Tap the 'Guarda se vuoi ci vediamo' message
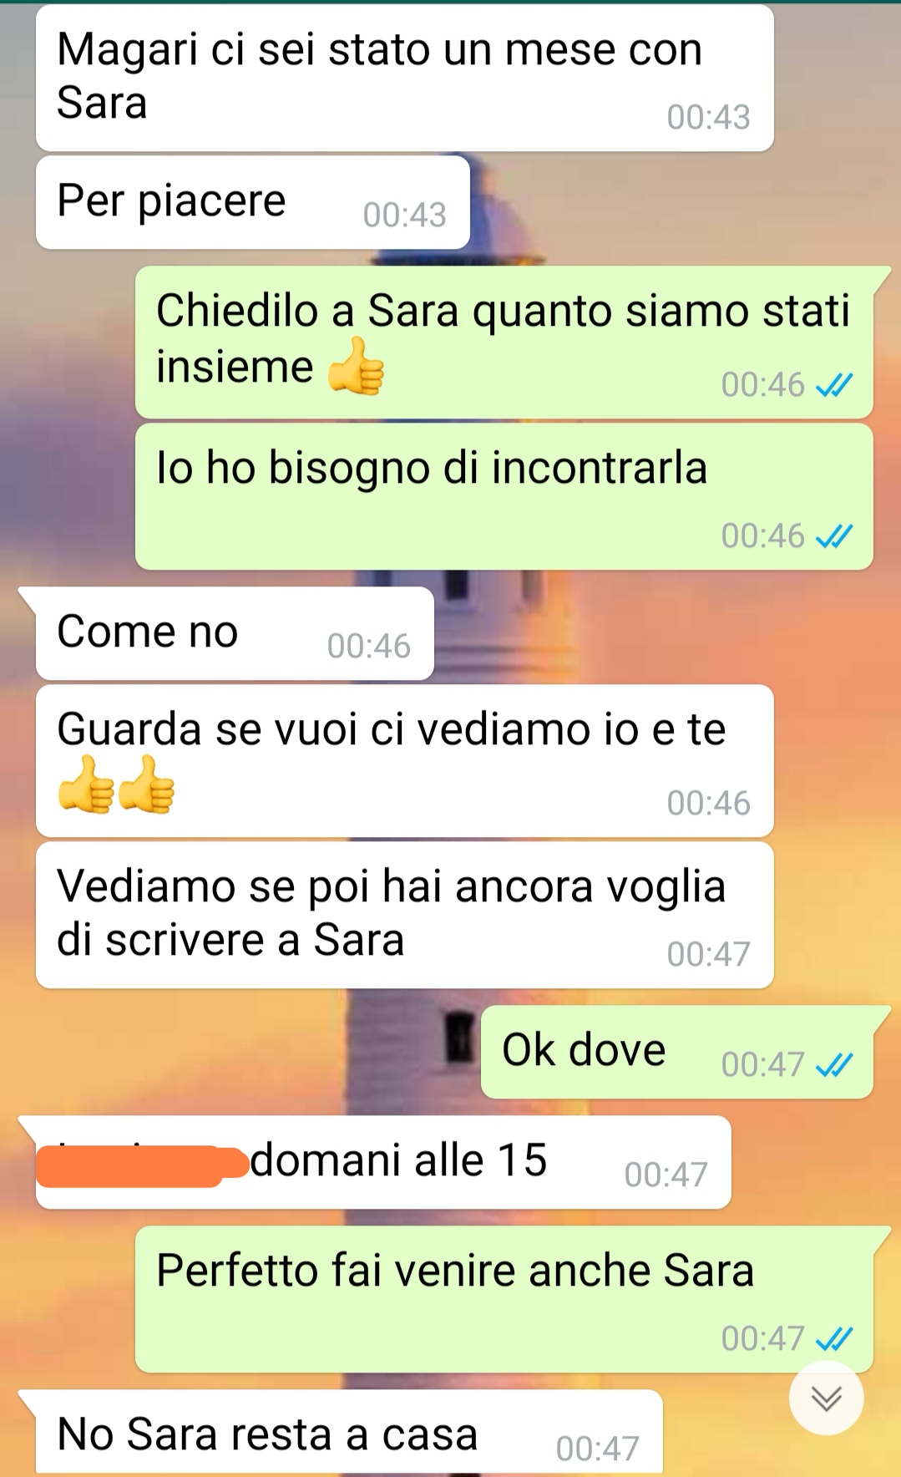901x1477 pixels. [405, 761]
